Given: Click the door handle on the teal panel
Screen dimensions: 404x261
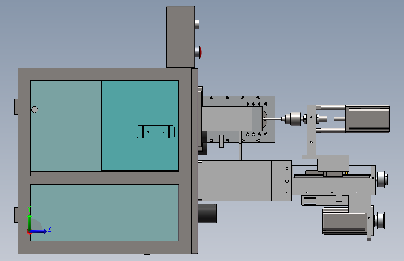Looking at the screenshot, I should pyautogui.click(x=156, y=132).
